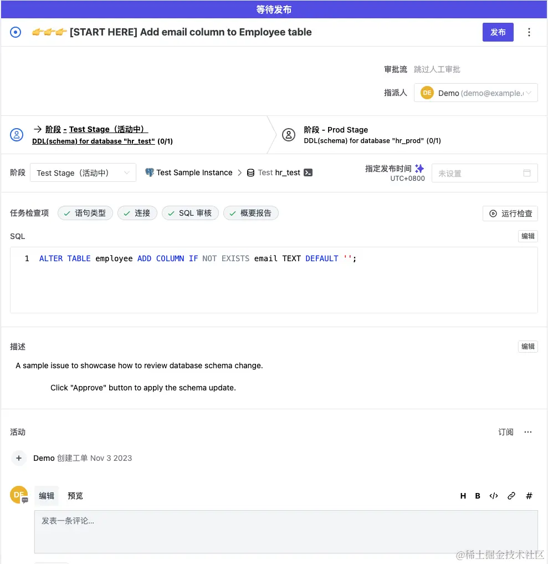Click the Demo user name in activity
Image resolution: width=548 pixels, height=564 pixels.
coord(44,458)
